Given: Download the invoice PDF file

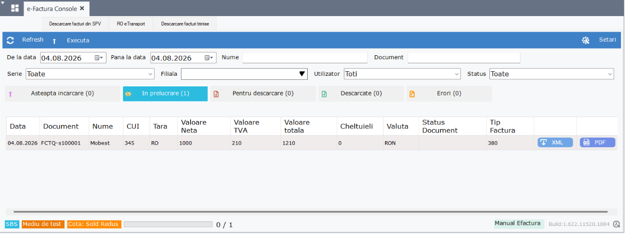Looking at the screenshot, I should tap(597, 143).
